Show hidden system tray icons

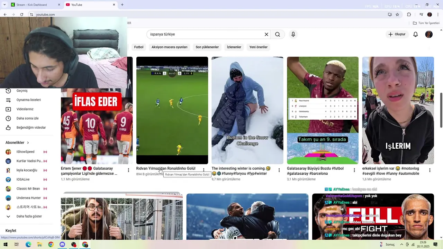point(401,245)
